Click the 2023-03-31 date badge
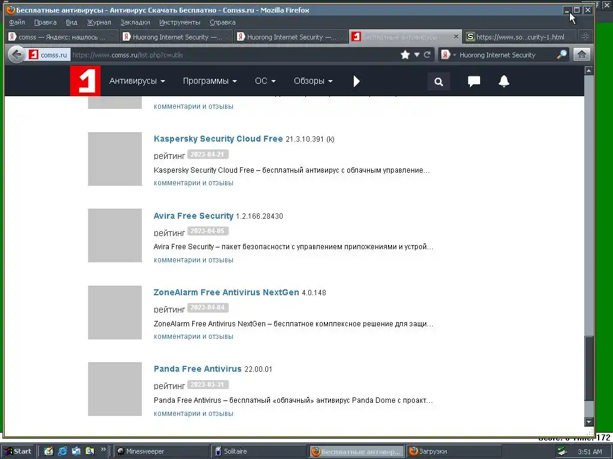613x459 pixels. coord(208,384)
